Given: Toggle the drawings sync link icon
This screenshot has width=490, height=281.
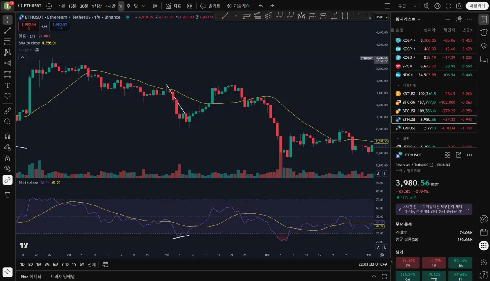Looking at the screenshot, I should point(7,180).
